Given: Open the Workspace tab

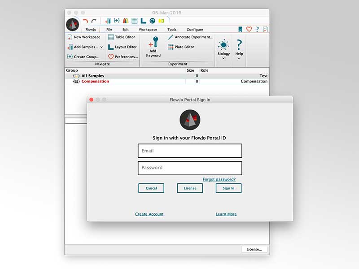Looking at the screenshot, I should [148, 30].
